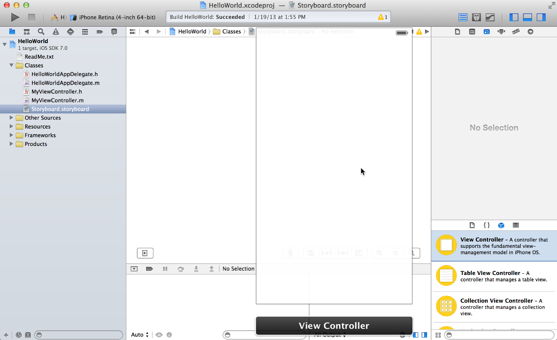Expand the Other Sources folder

(11, 118)
